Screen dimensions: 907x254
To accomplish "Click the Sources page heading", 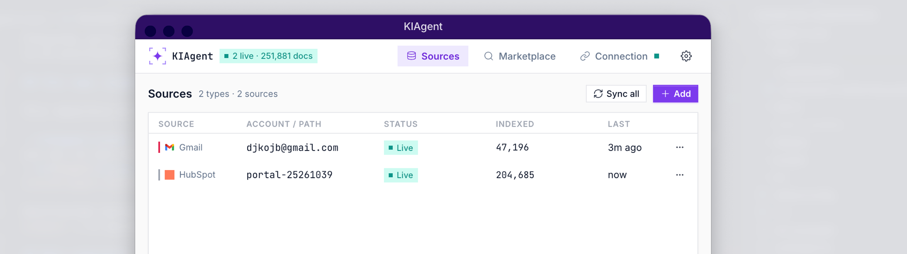I will pyautogui.click(x=170, y=93).
